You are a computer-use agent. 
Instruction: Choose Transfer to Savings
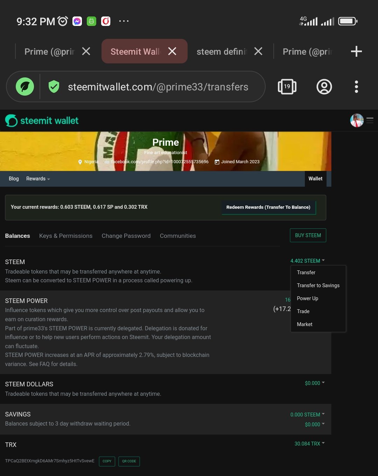318,285
